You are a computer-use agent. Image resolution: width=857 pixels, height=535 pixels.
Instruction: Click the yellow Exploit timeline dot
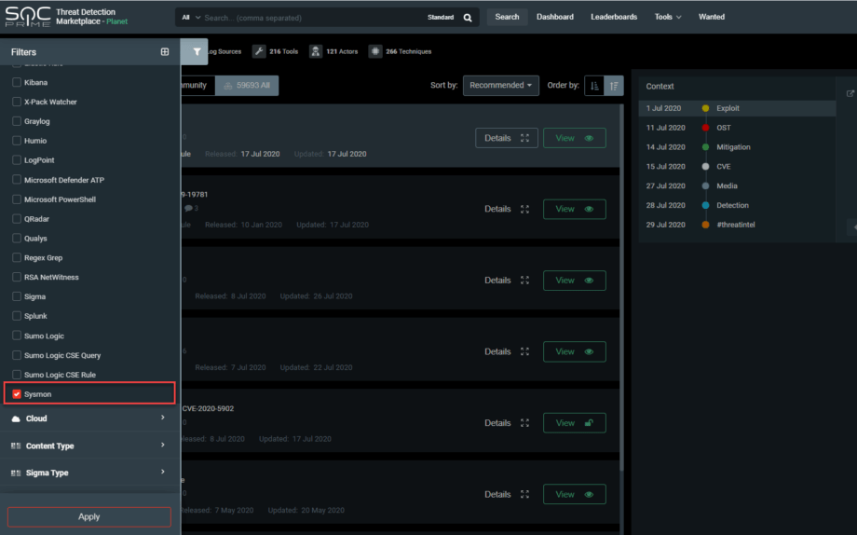705,108
